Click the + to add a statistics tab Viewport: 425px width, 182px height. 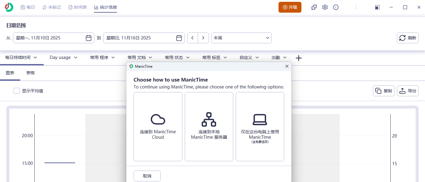(298, 58)
